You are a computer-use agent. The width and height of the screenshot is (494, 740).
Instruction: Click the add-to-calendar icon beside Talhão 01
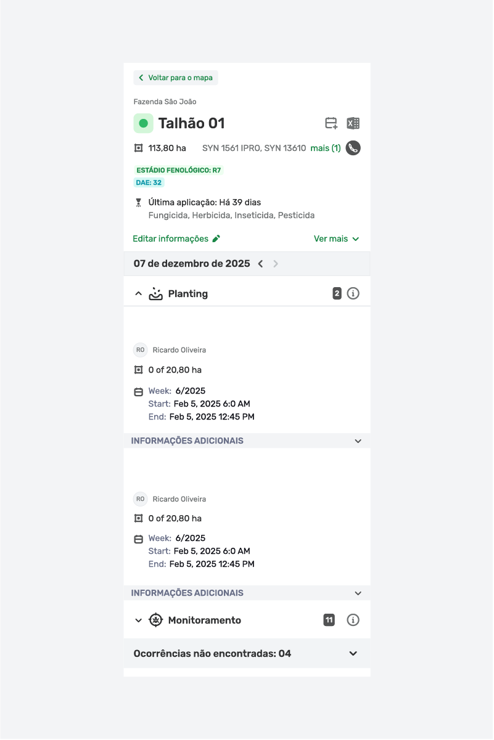click(x=331, y=123)
